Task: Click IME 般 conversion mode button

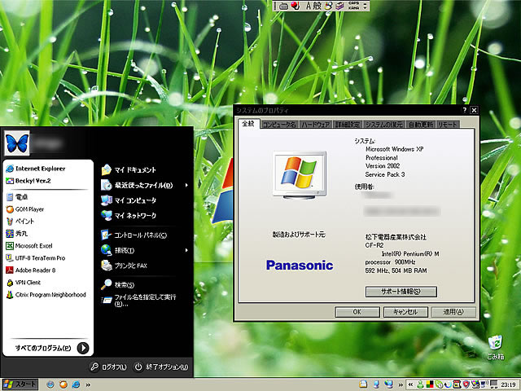Action: coord(317,6)
